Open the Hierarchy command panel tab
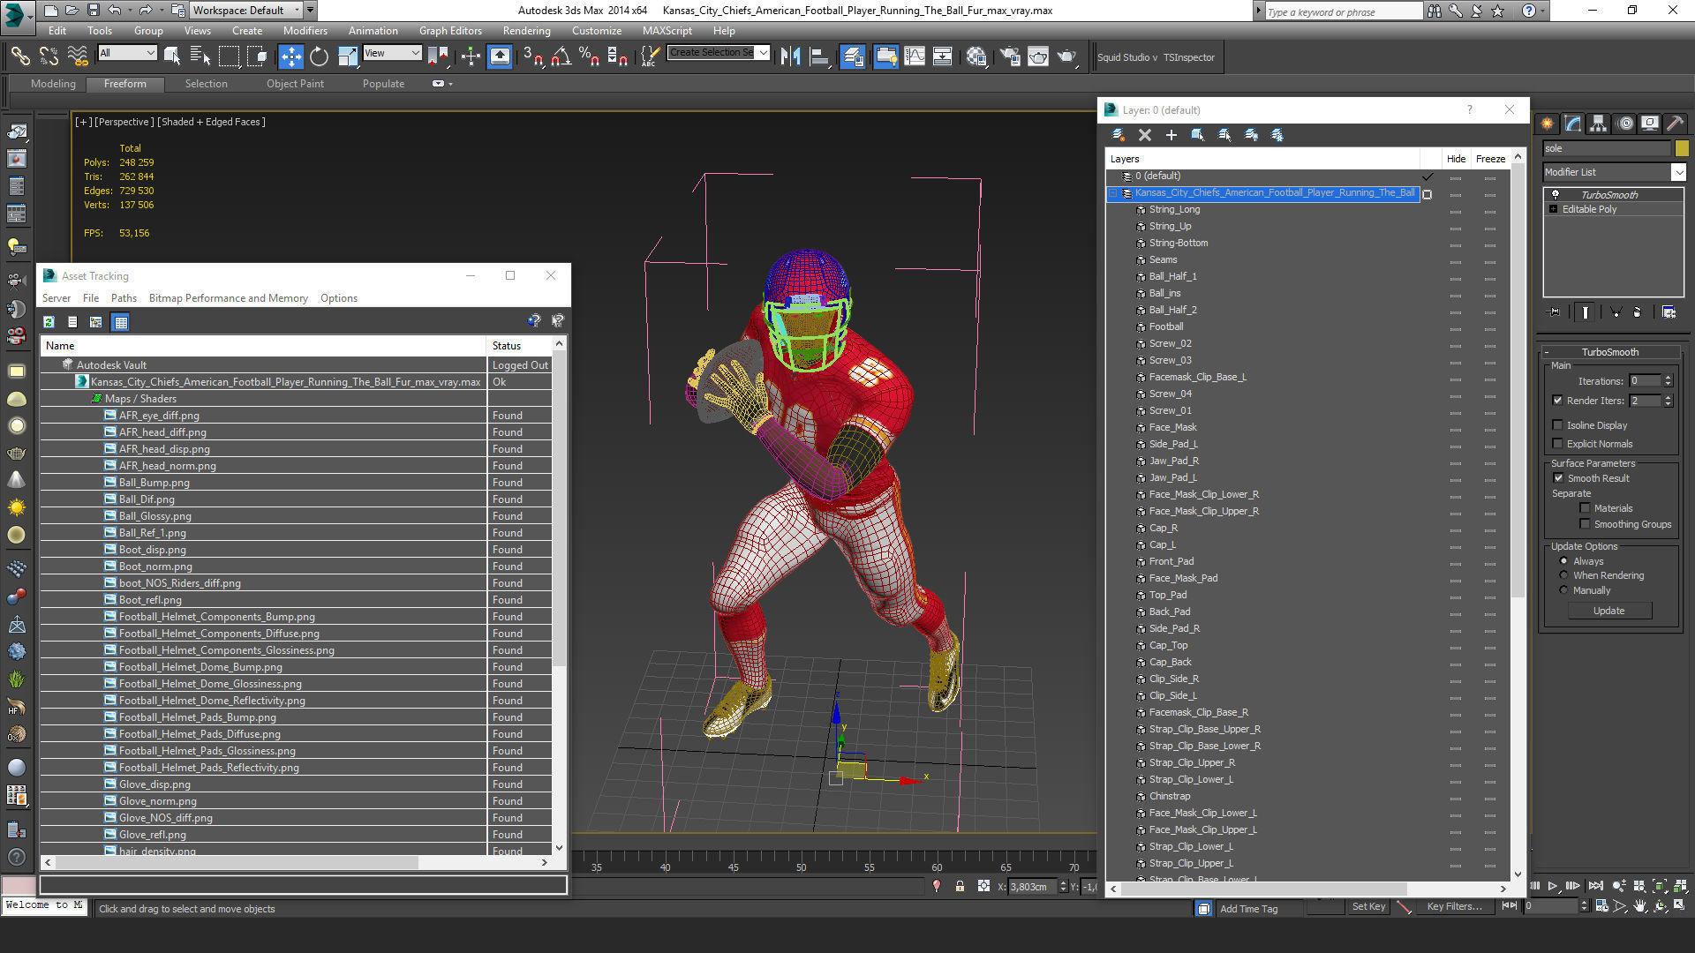This screenshot has width=1695, height=953. point(1598,124)
